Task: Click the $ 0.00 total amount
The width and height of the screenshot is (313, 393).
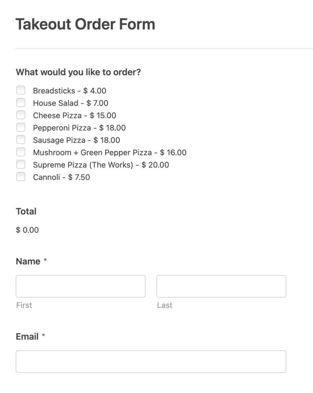Action: pos(27,230)
